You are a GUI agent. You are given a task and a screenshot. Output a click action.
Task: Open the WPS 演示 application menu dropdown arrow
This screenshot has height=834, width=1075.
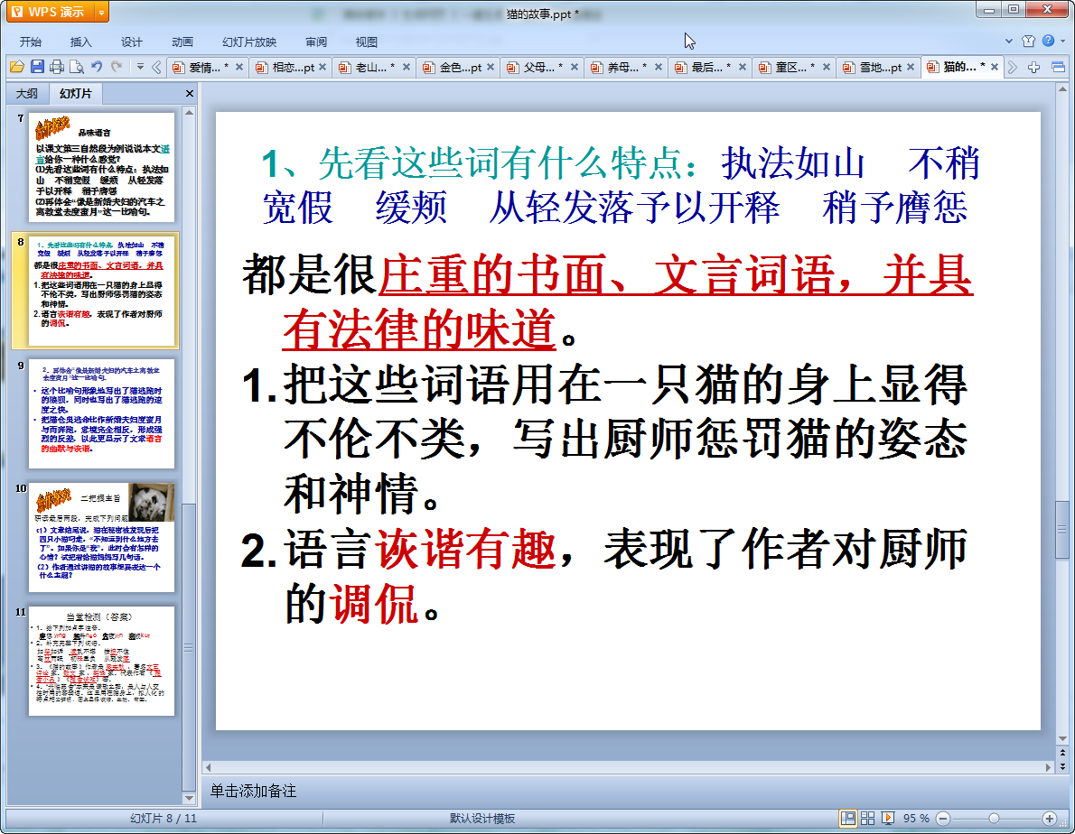(x=101, y=13)
